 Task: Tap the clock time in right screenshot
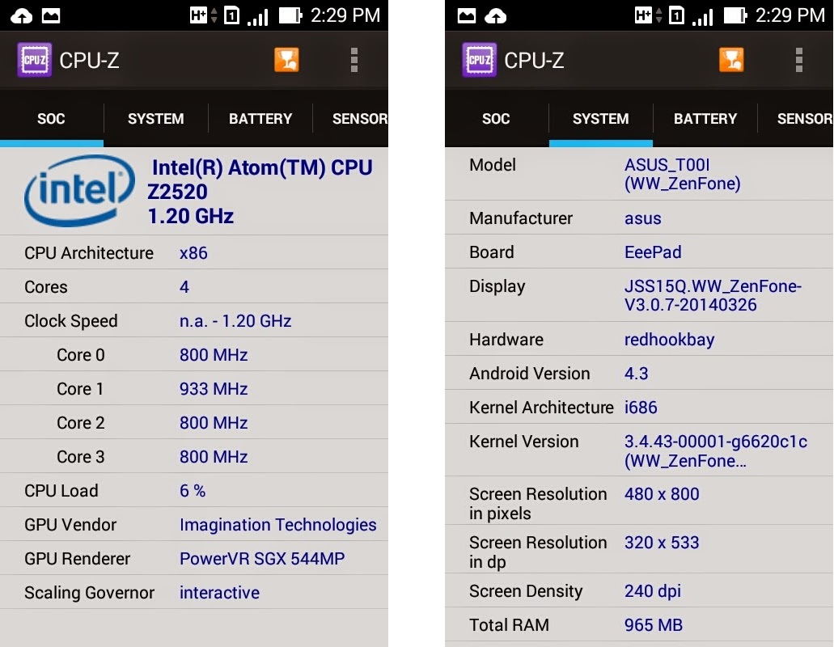pos(790,15)
